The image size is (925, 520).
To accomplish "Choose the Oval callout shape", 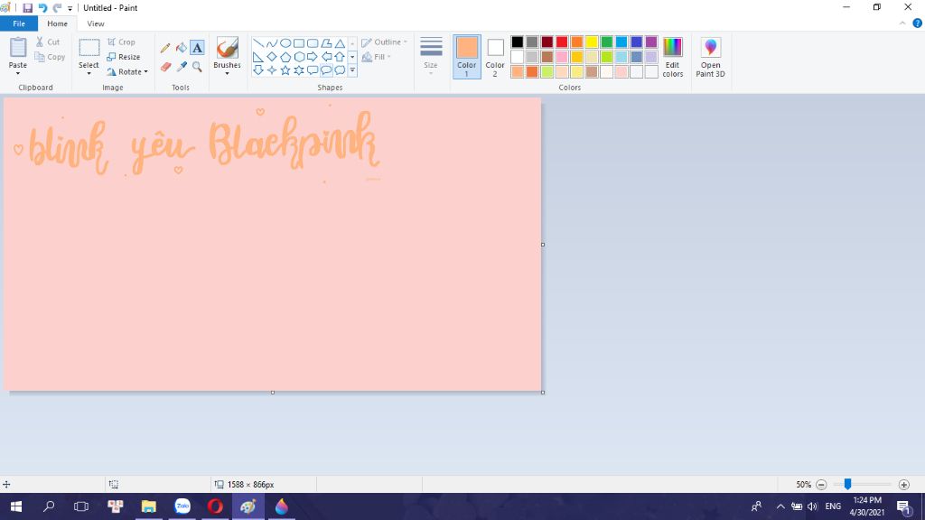I will (x=326, y=70).
